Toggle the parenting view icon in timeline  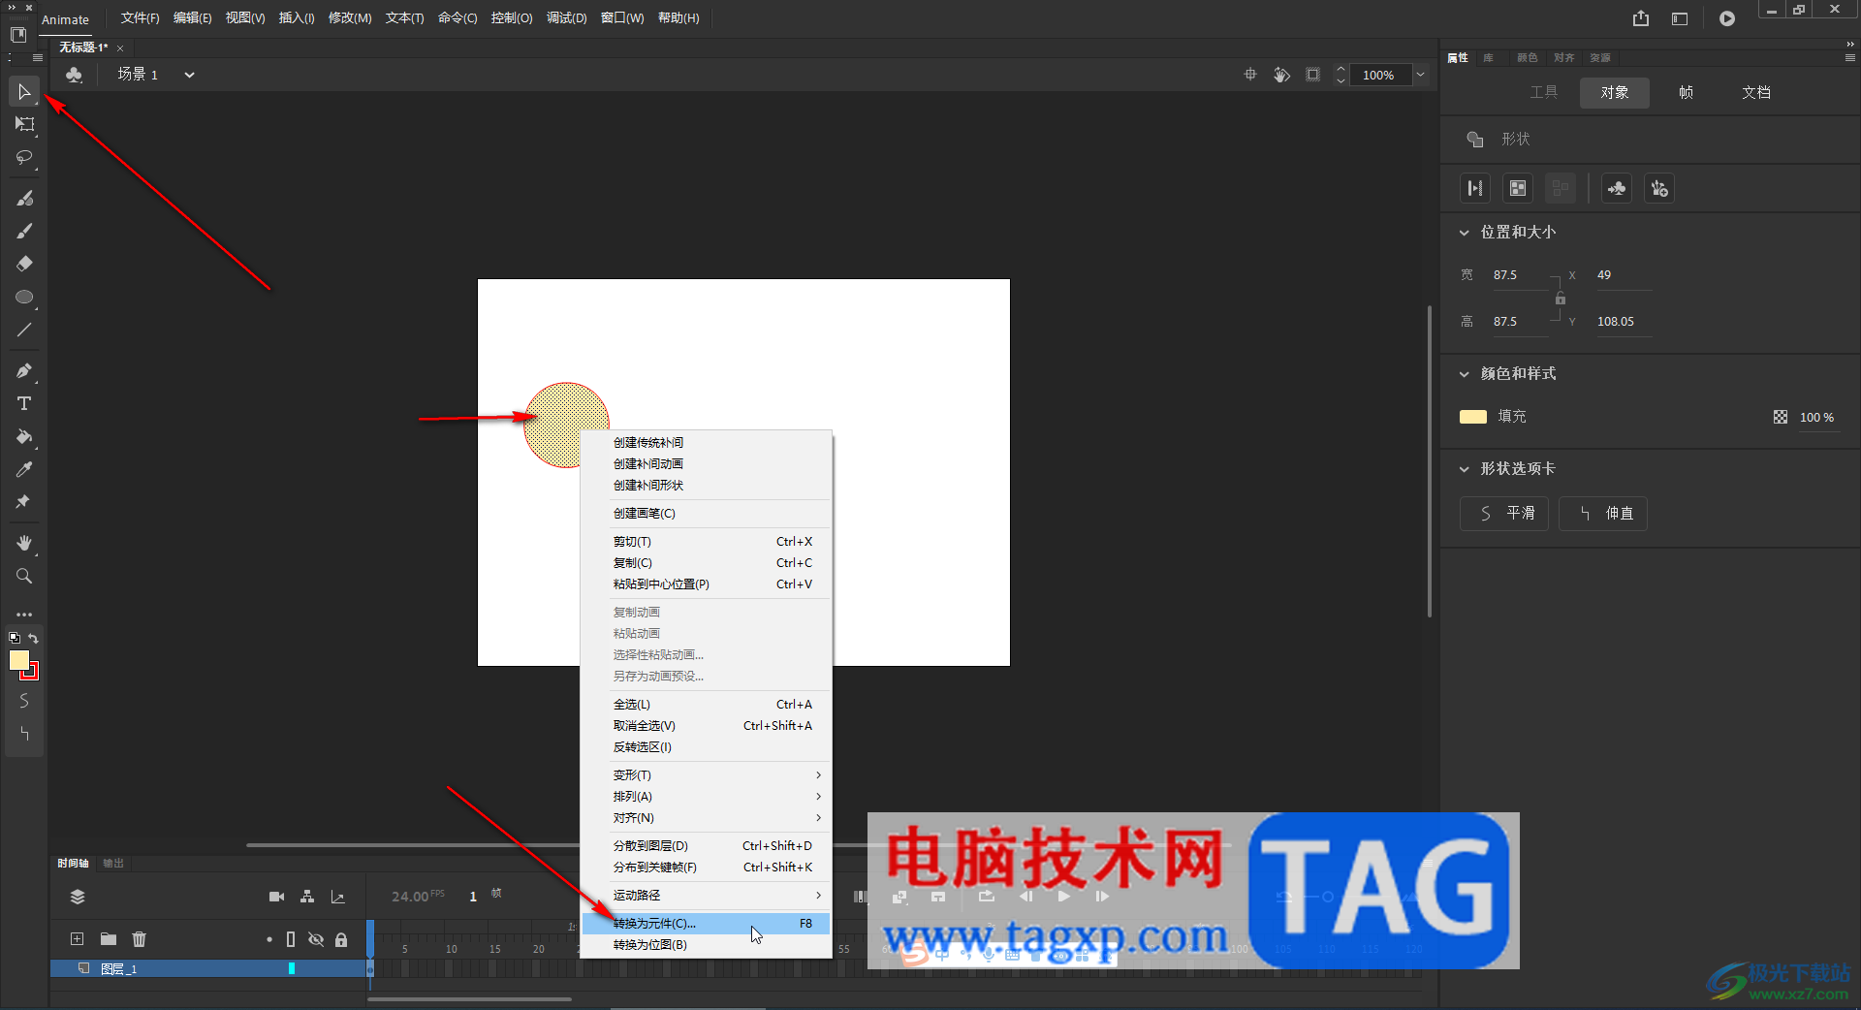[x=307, y=897]
